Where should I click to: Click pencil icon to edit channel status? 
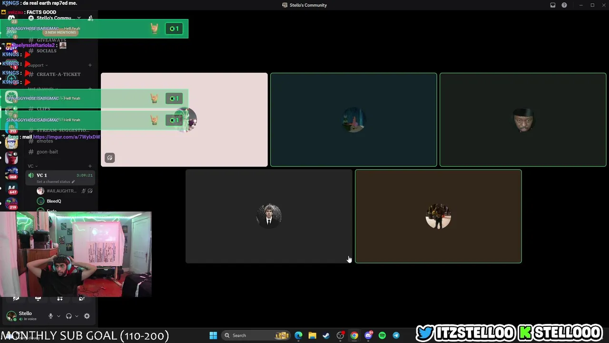73,182
